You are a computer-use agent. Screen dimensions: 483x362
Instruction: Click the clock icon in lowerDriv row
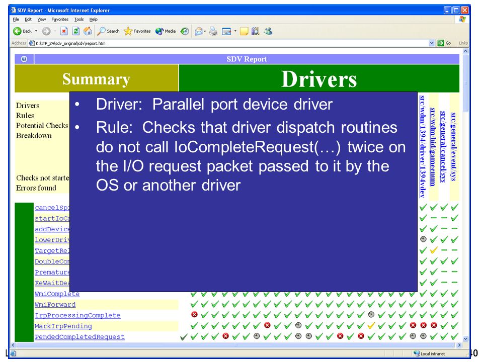point(423,239)
